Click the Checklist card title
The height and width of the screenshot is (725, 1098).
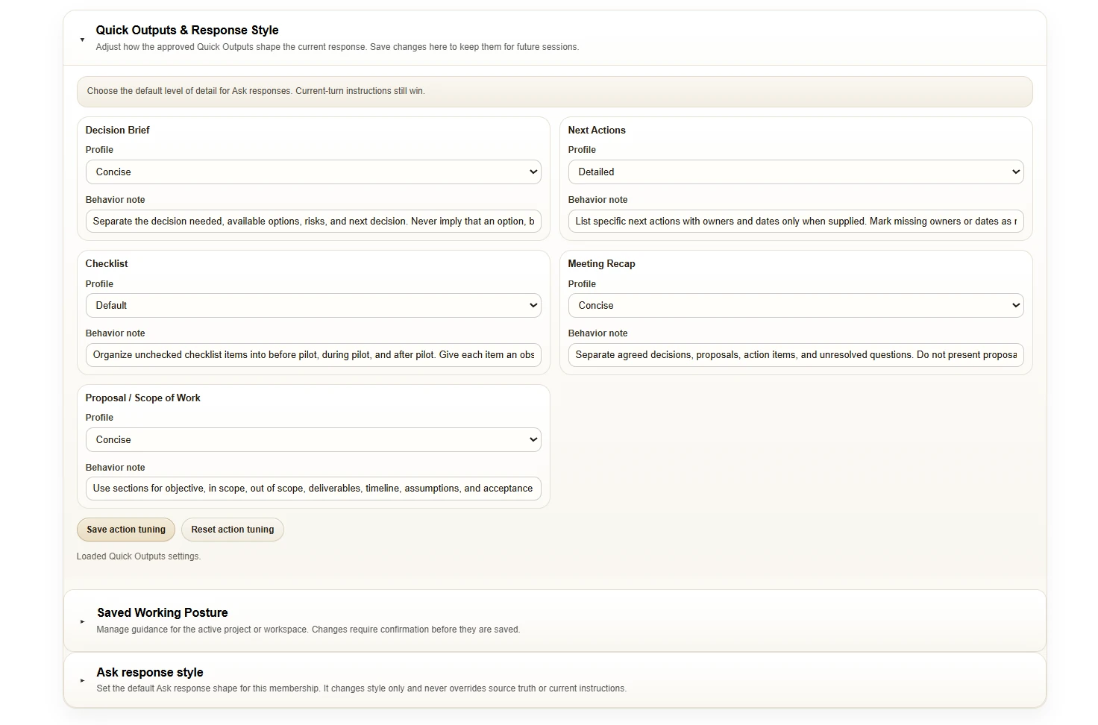[107, 263]
